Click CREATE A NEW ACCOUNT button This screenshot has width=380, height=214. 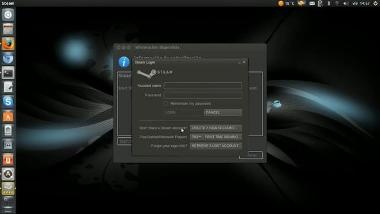click(216, 128)
